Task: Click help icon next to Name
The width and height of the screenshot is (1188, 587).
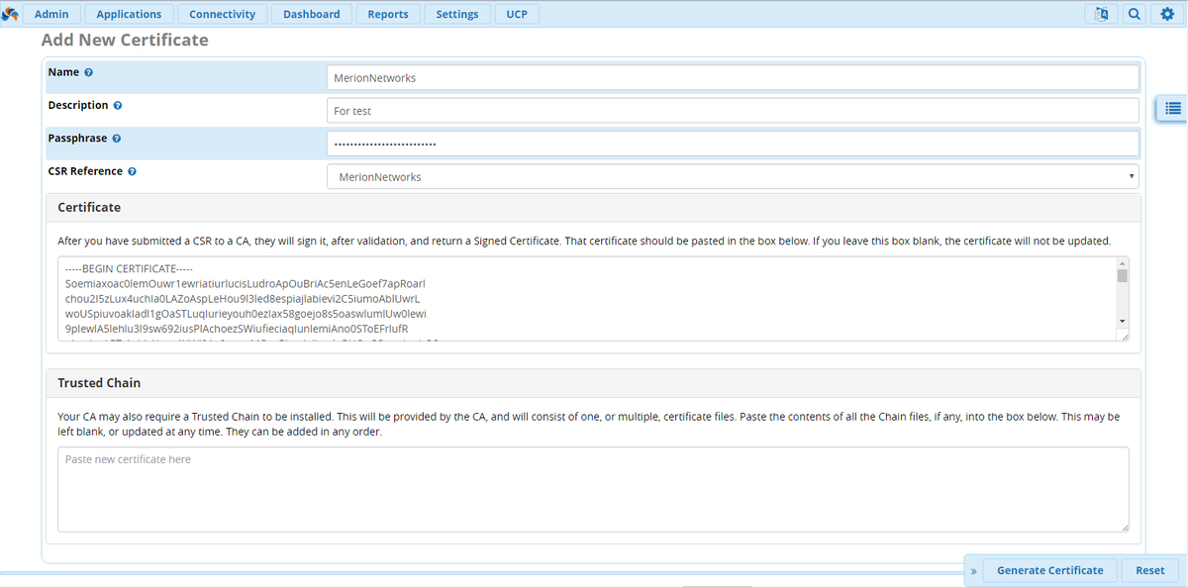Action: pyautogui.click(x=89, y=72)
